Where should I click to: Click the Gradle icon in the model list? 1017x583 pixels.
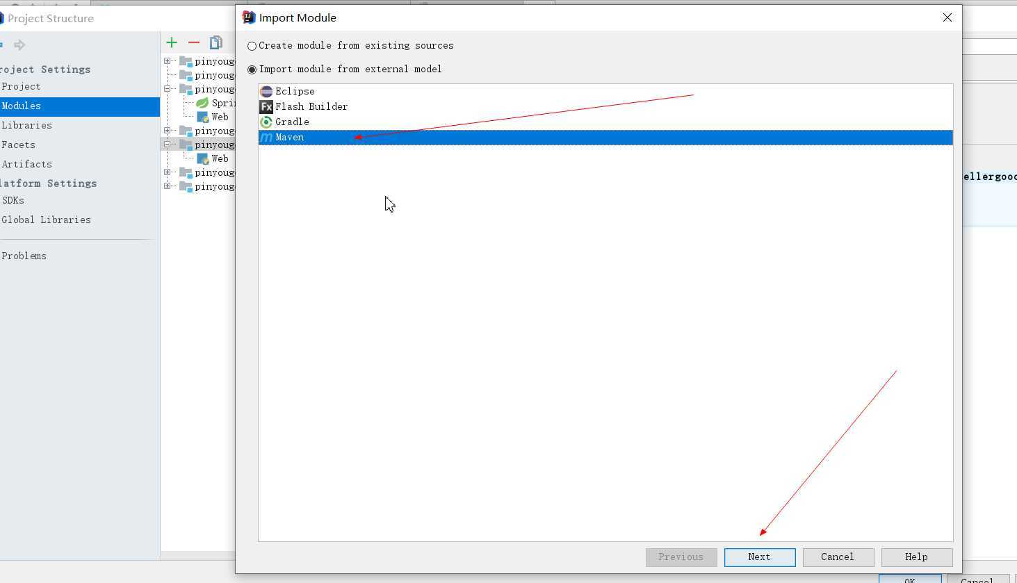266,122
